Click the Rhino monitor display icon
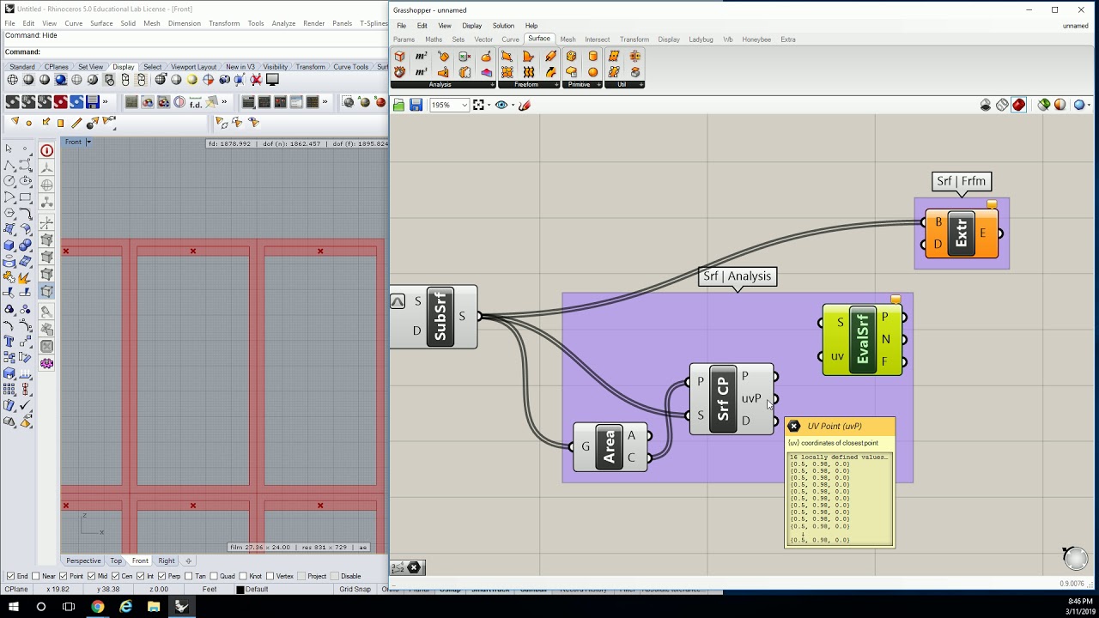The image size is (1099, 618). (x=272, y=80)
